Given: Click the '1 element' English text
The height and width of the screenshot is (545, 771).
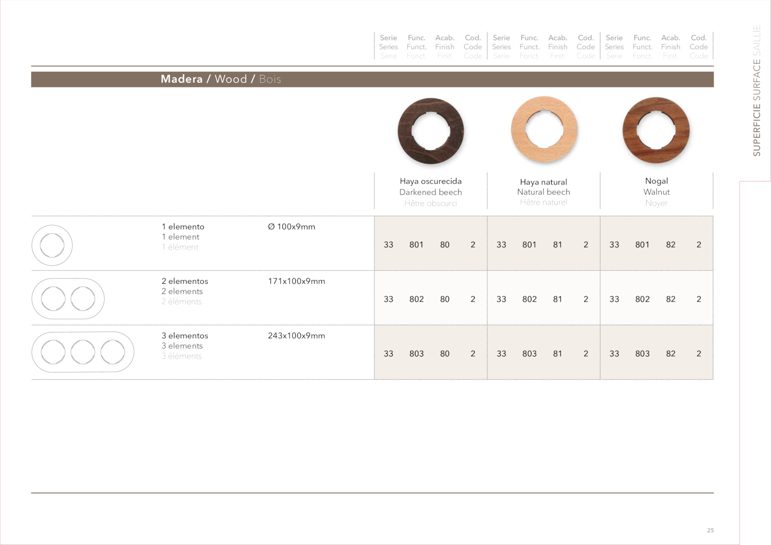Looking at the screenshot, I should (x=181, y=237).
